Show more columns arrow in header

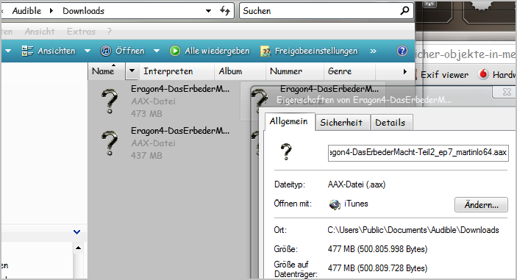[405, 71]
